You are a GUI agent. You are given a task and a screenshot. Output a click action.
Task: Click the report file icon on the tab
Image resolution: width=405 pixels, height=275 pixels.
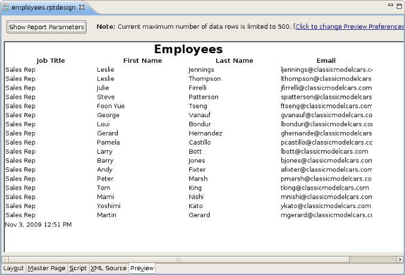6,7
